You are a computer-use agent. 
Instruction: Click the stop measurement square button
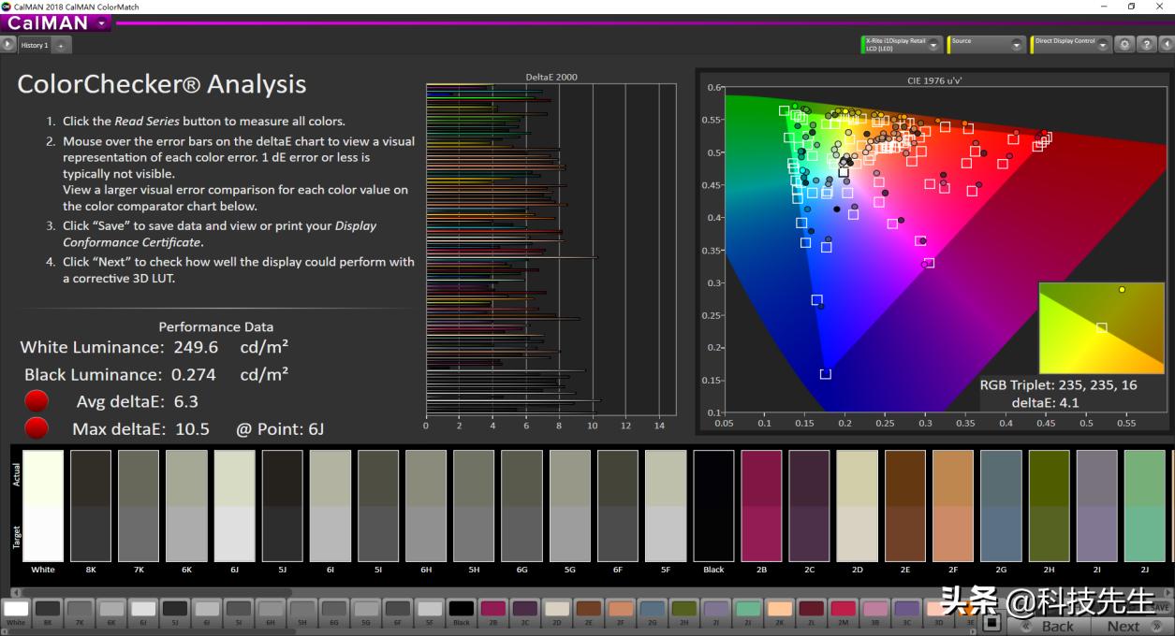click(x=992, y=622)
